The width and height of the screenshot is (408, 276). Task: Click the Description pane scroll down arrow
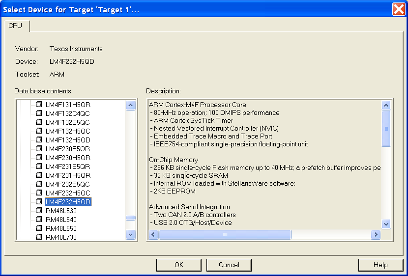click(x=386, y=224)
